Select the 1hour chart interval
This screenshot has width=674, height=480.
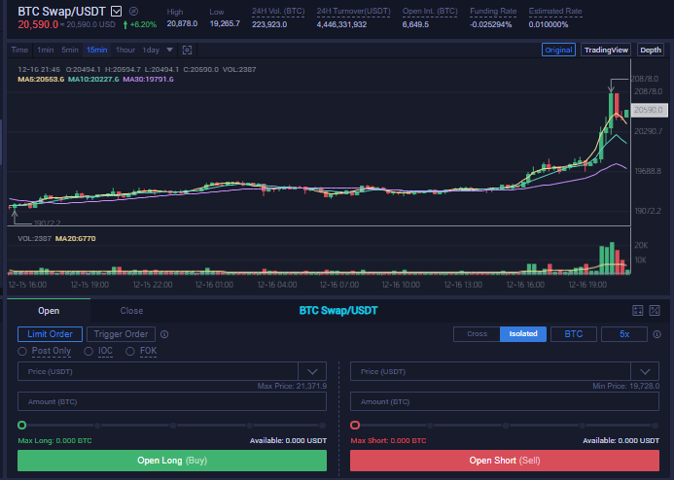click(125, 50)
